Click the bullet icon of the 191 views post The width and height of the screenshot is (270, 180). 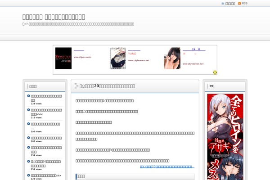click(29, 124)
